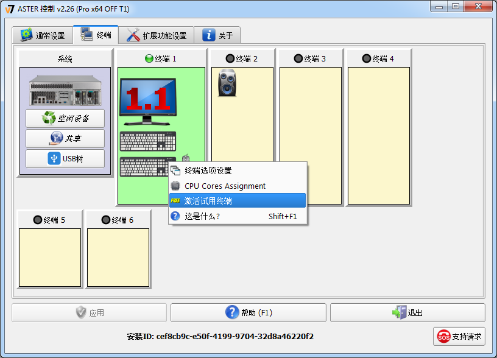This screenshot has height=358, width=497.
Task: Click the 空闲设备 button
Action: 65,119
